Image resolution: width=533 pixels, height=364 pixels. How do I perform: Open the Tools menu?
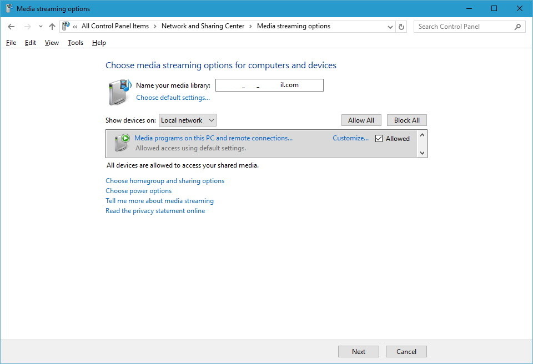(x=75, y=42)
